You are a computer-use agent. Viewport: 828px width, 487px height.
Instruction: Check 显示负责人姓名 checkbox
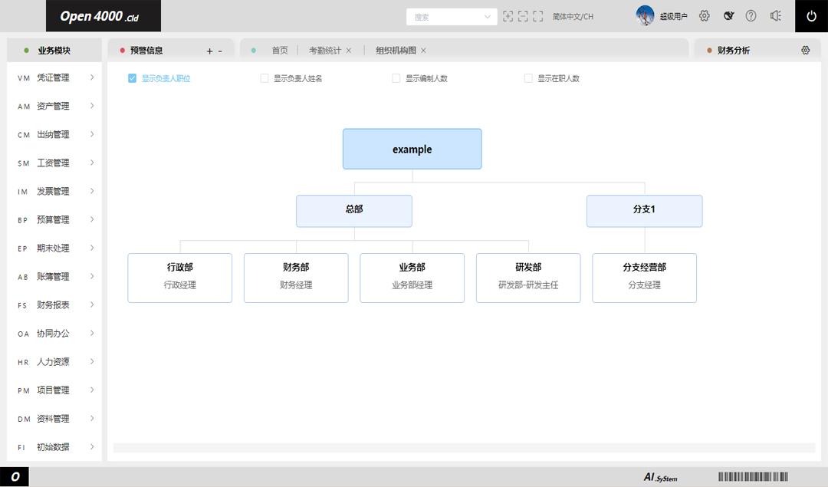click(264, 78)
